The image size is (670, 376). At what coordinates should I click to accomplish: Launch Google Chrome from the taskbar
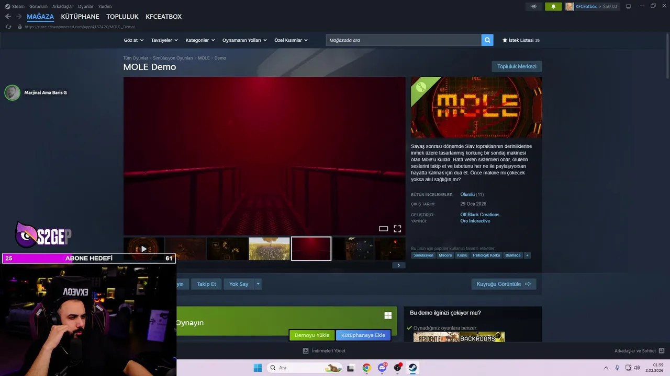click(366, 368)
